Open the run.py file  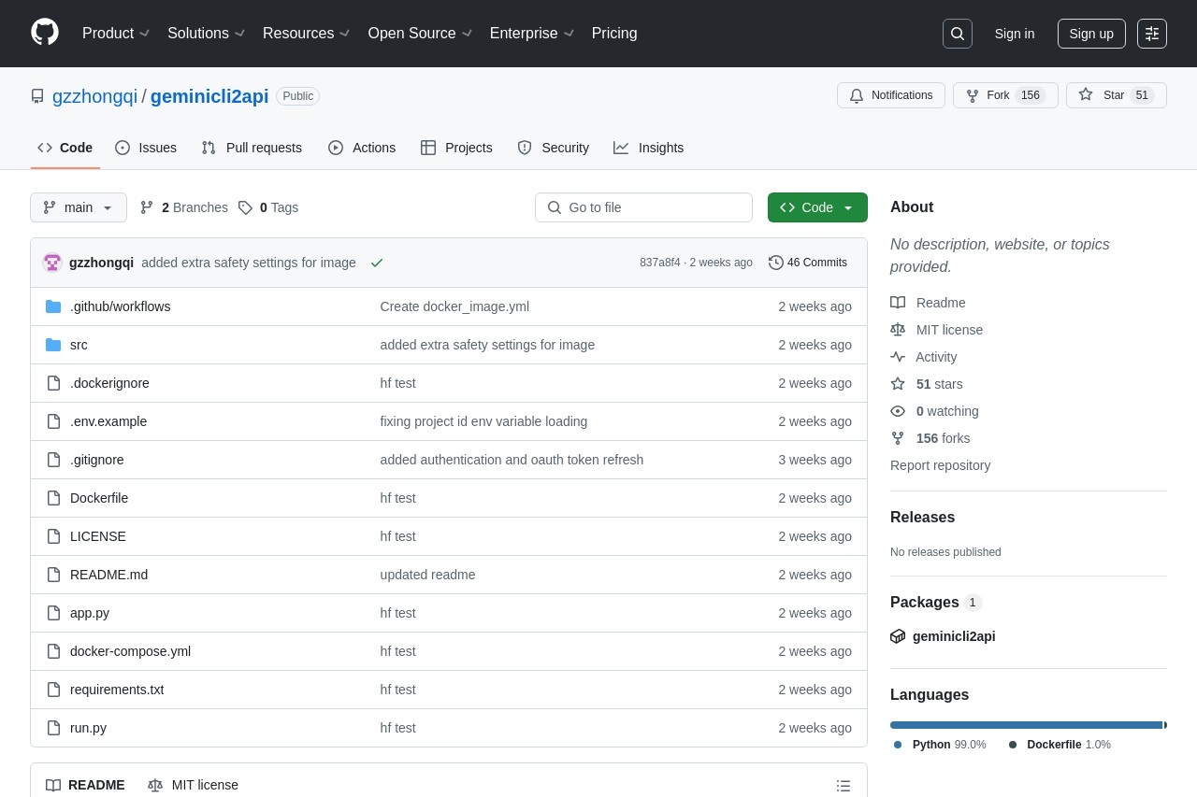coord(88,728)
